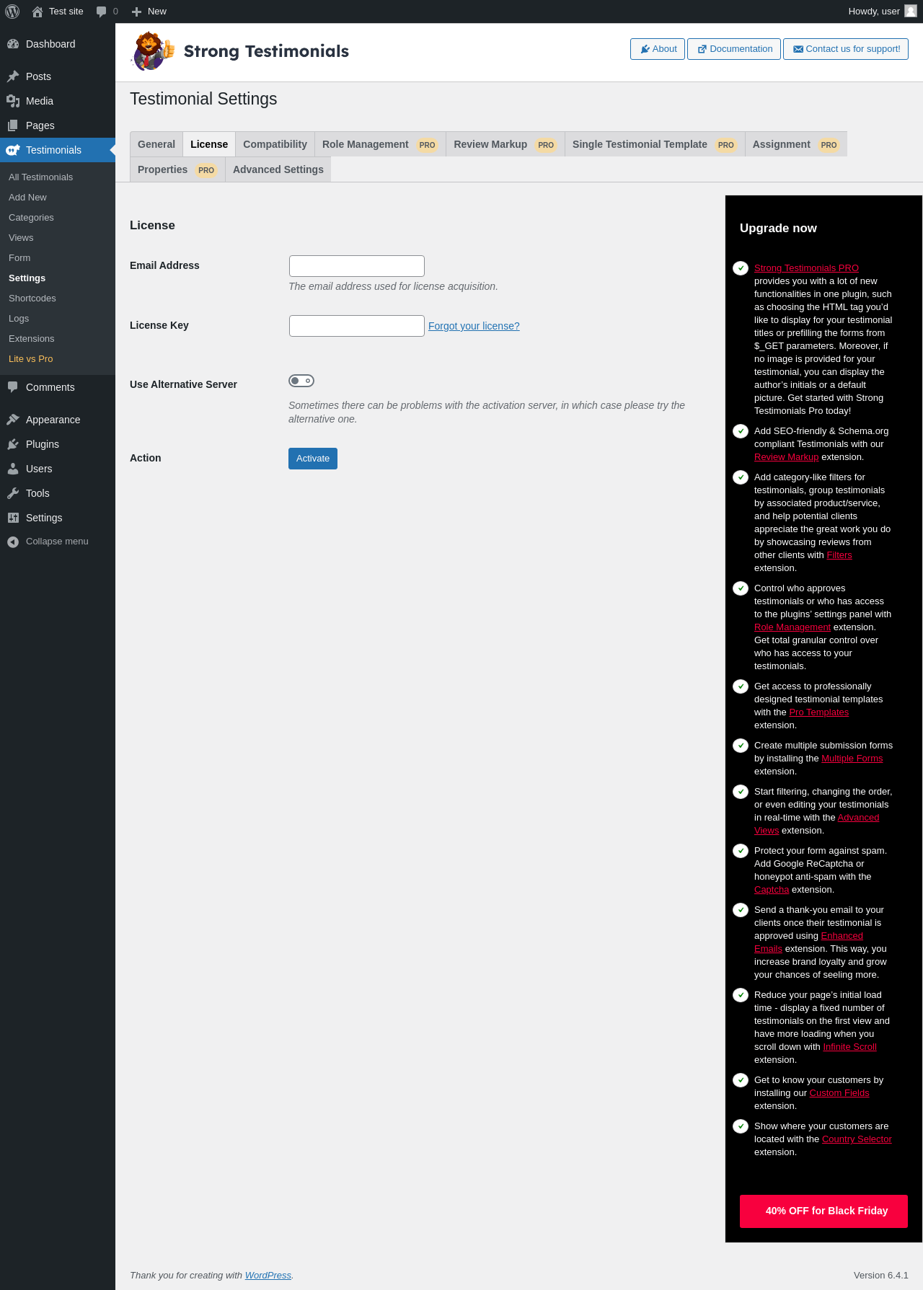923x1290 pixels.
Task: Click the WordPress logo in admin bar
Action: [x=12, y=12]
